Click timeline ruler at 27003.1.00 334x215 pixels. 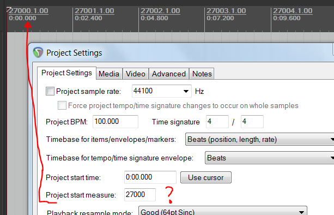226,11
